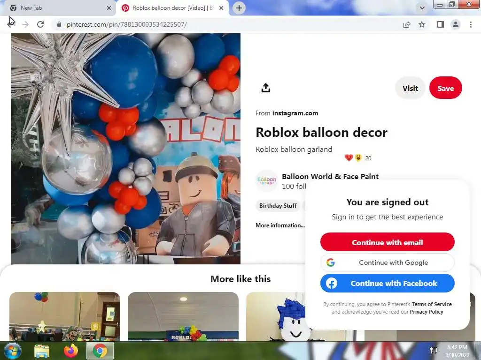The image size is (481, 360).
Task: Click the heart reaction emoji
Action: click(x=349, y=158)
